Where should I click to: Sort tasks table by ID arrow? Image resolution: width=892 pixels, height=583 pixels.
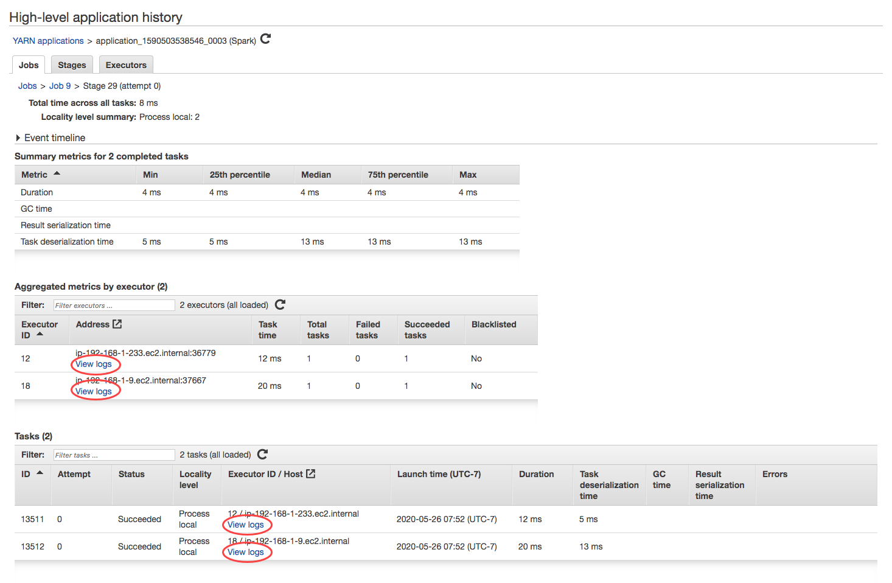tap(40, 473)
